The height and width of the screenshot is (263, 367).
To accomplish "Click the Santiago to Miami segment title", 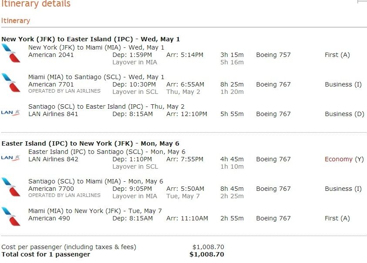I will [x=96, y=181].
